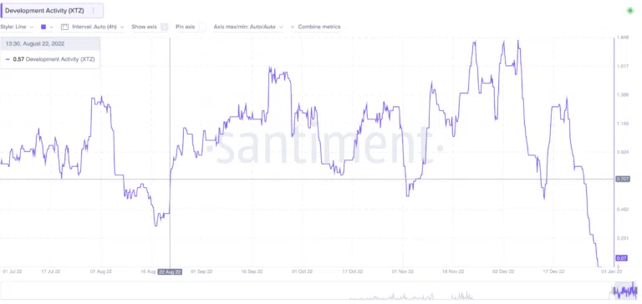Image resolution: width=642 pixels, height=304 pixels.
Task: Open the three-dot metric options menu
Action: pyautogui.click(x=94, y=11)
